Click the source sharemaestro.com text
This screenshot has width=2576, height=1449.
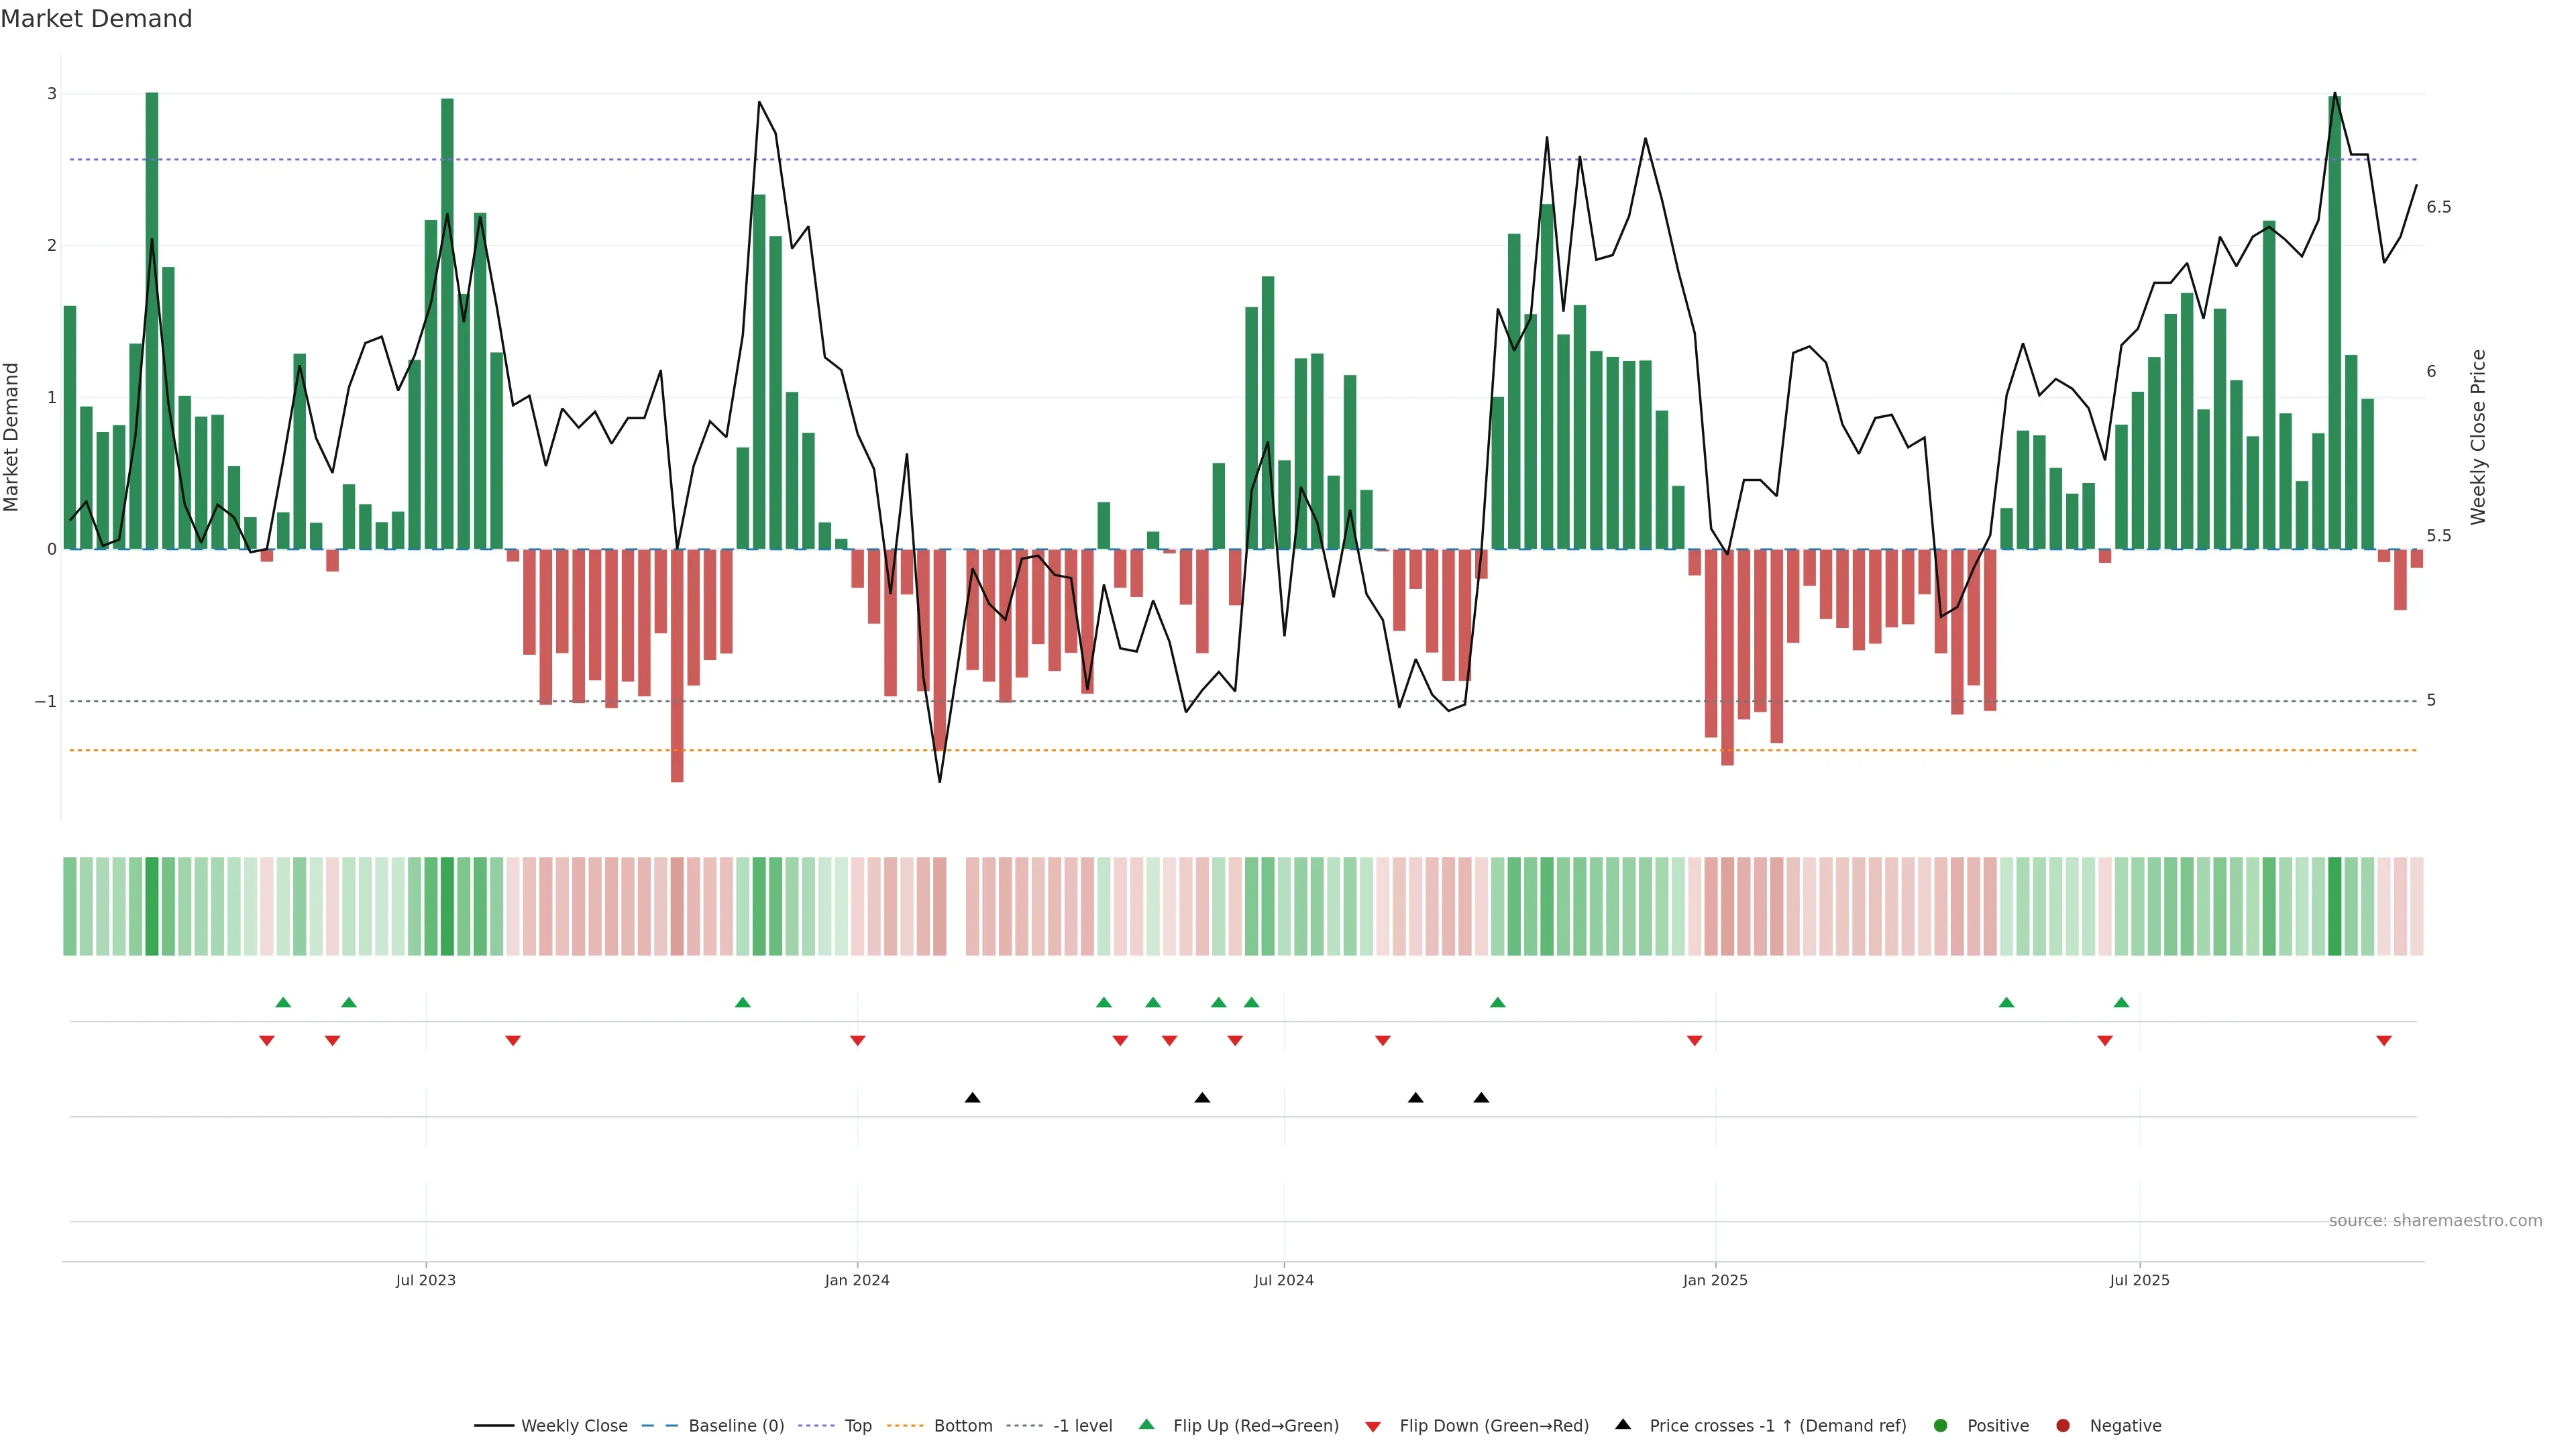click(x=2435, y=1220)
